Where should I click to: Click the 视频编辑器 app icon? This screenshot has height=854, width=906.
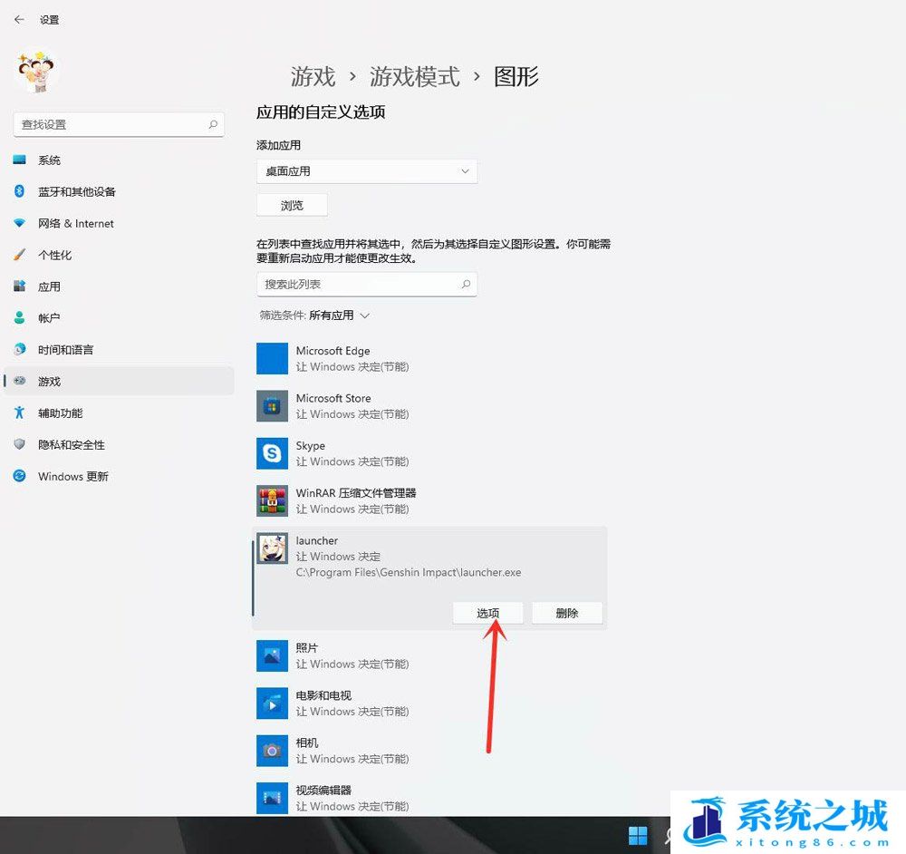point(271,797)
